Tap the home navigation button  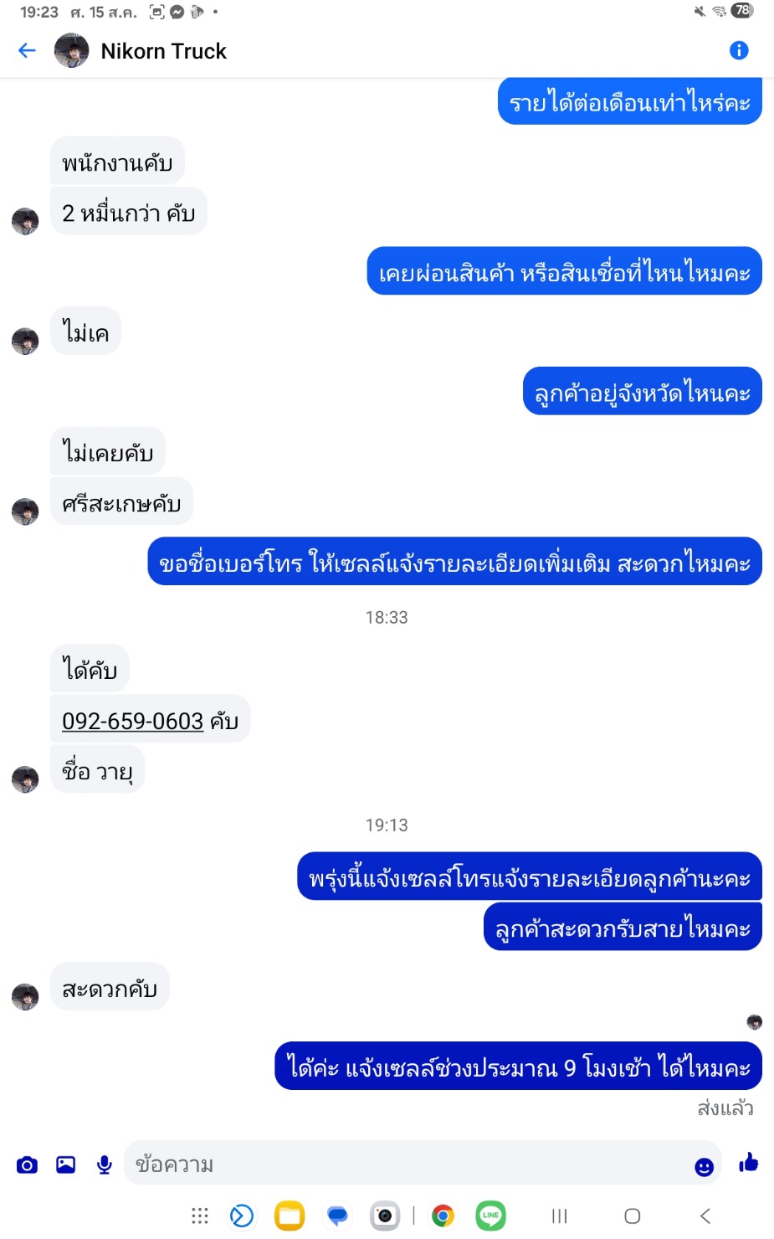point(633,1216)
